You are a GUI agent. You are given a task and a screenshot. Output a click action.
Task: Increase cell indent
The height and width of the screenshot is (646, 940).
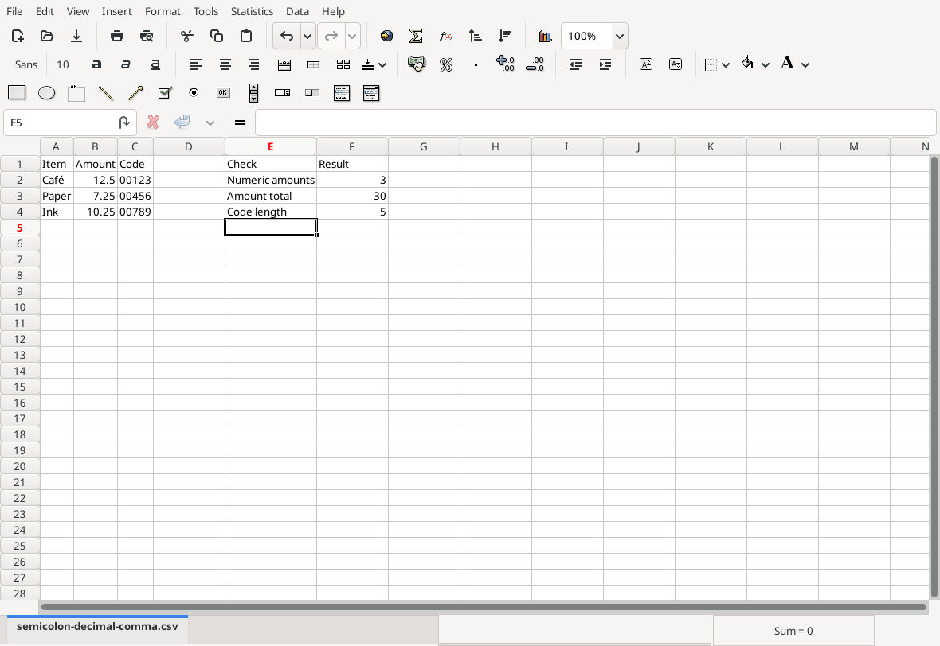click(x=605, y=64)
